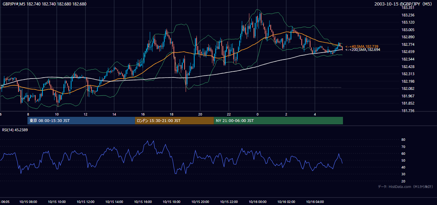437x205 pixels.
Task: Click hour tick 8 under the price chart
Action: click(x=28, y=114)
